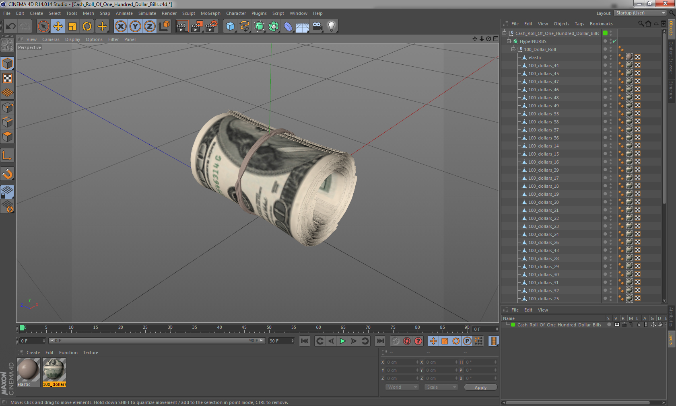The width and height of the screenshot is (676, 406).
Task: Open the MoGraph menu
Action: pos(210,13)
